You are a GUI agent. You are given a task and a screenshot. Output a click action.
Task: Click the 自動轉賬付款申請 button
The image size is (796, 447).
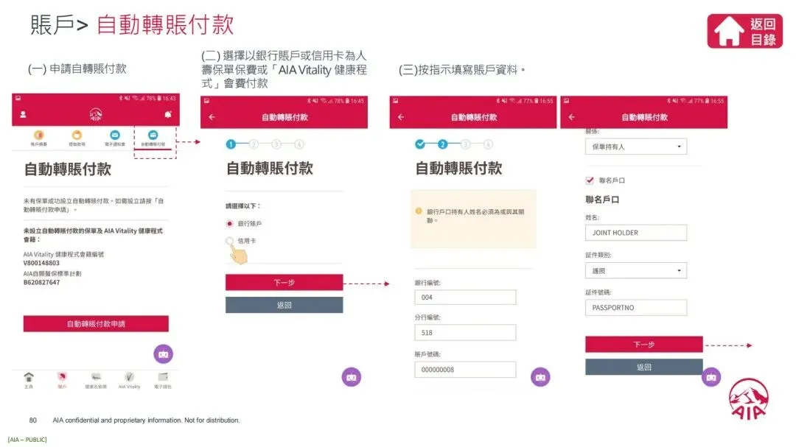coord(96,324)
